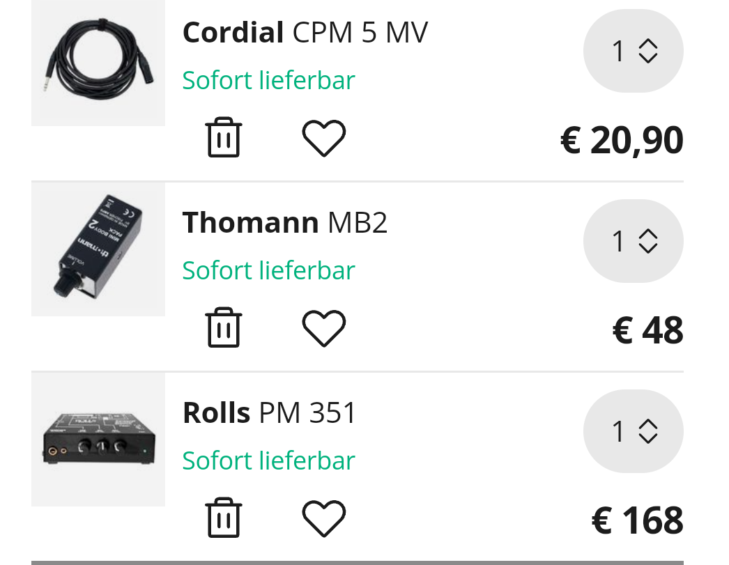Remove the Cordial CPM 5 MV from cart
The image size is (729, 565).
coord(224,137)
